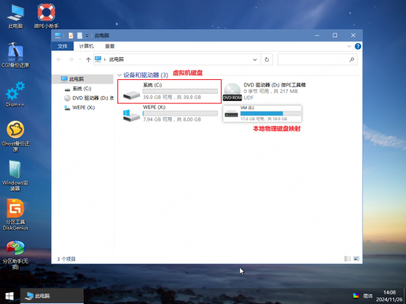The height and width of the screenshot is (304, 406).
Task: Open the Ghost备份还原 desktop icon
Action: click(15, 136)
